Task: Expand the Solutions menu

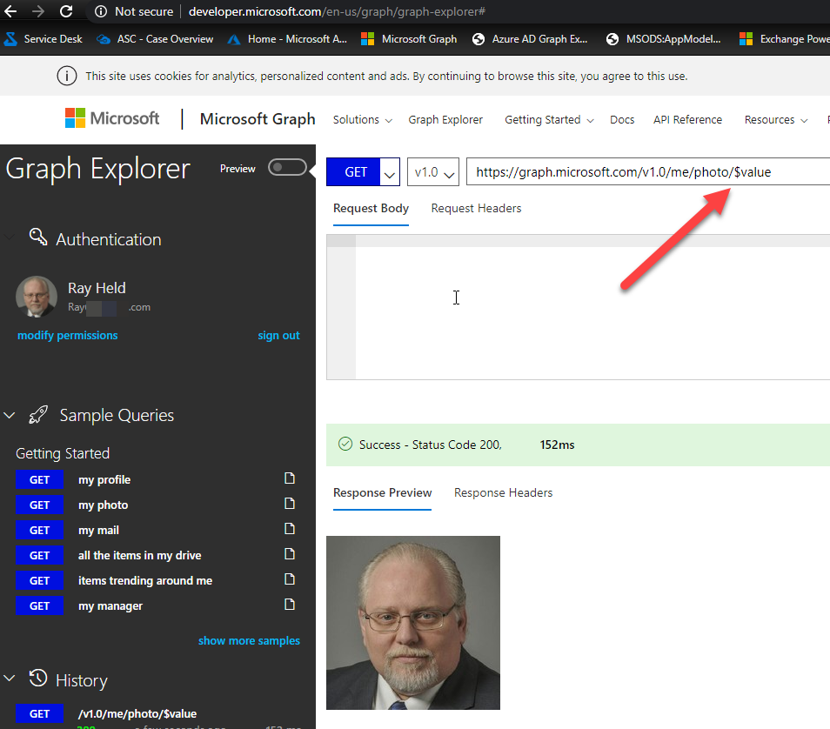Action: [x=363, y=120]
